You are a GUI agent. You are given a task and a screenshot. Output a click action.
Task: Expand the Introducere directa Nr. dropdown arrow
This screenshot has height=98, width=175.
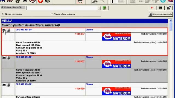coord(99,8)
